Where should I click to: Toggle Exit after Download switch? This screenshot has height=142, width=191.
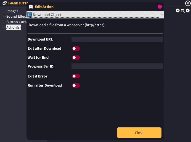[x=76, y=49]
